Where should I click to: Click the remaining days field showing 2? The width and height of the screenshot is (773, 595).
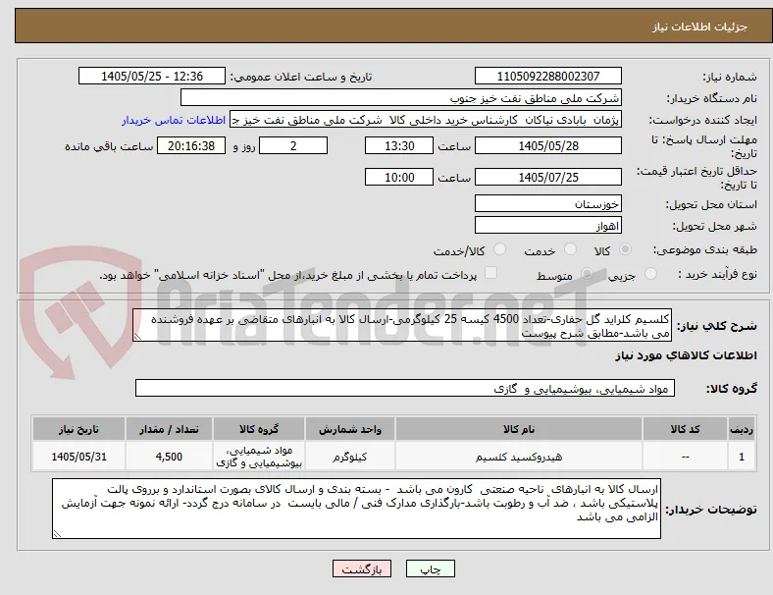[293, 146]
